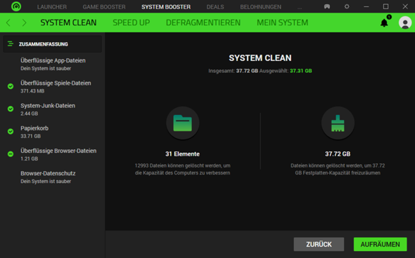Image resolution: width=415 pixels, height=258 pixels.
Task: Select the System Booster tab
Action: (x=166, y=7)
